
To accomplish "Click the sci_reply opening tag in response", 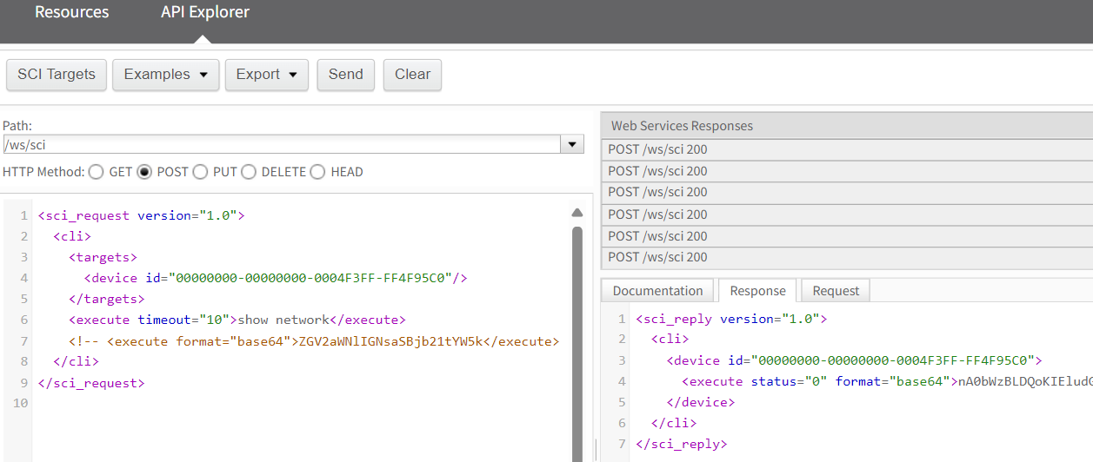I will click(x=731, y=319).
